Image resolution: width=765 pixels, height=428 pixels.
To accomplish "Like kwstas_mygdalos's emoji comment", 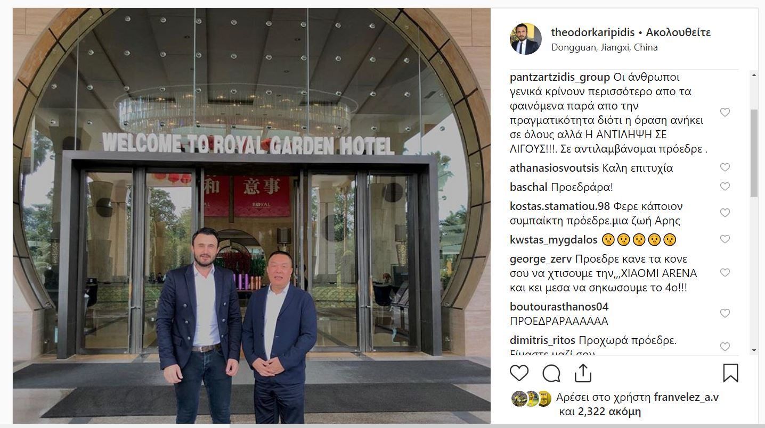I will tap(725, 239).
